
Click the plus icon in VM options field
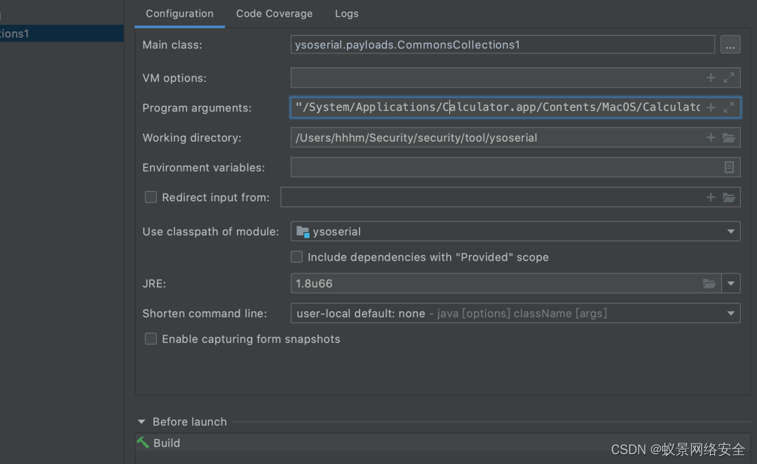pos(711,78)
